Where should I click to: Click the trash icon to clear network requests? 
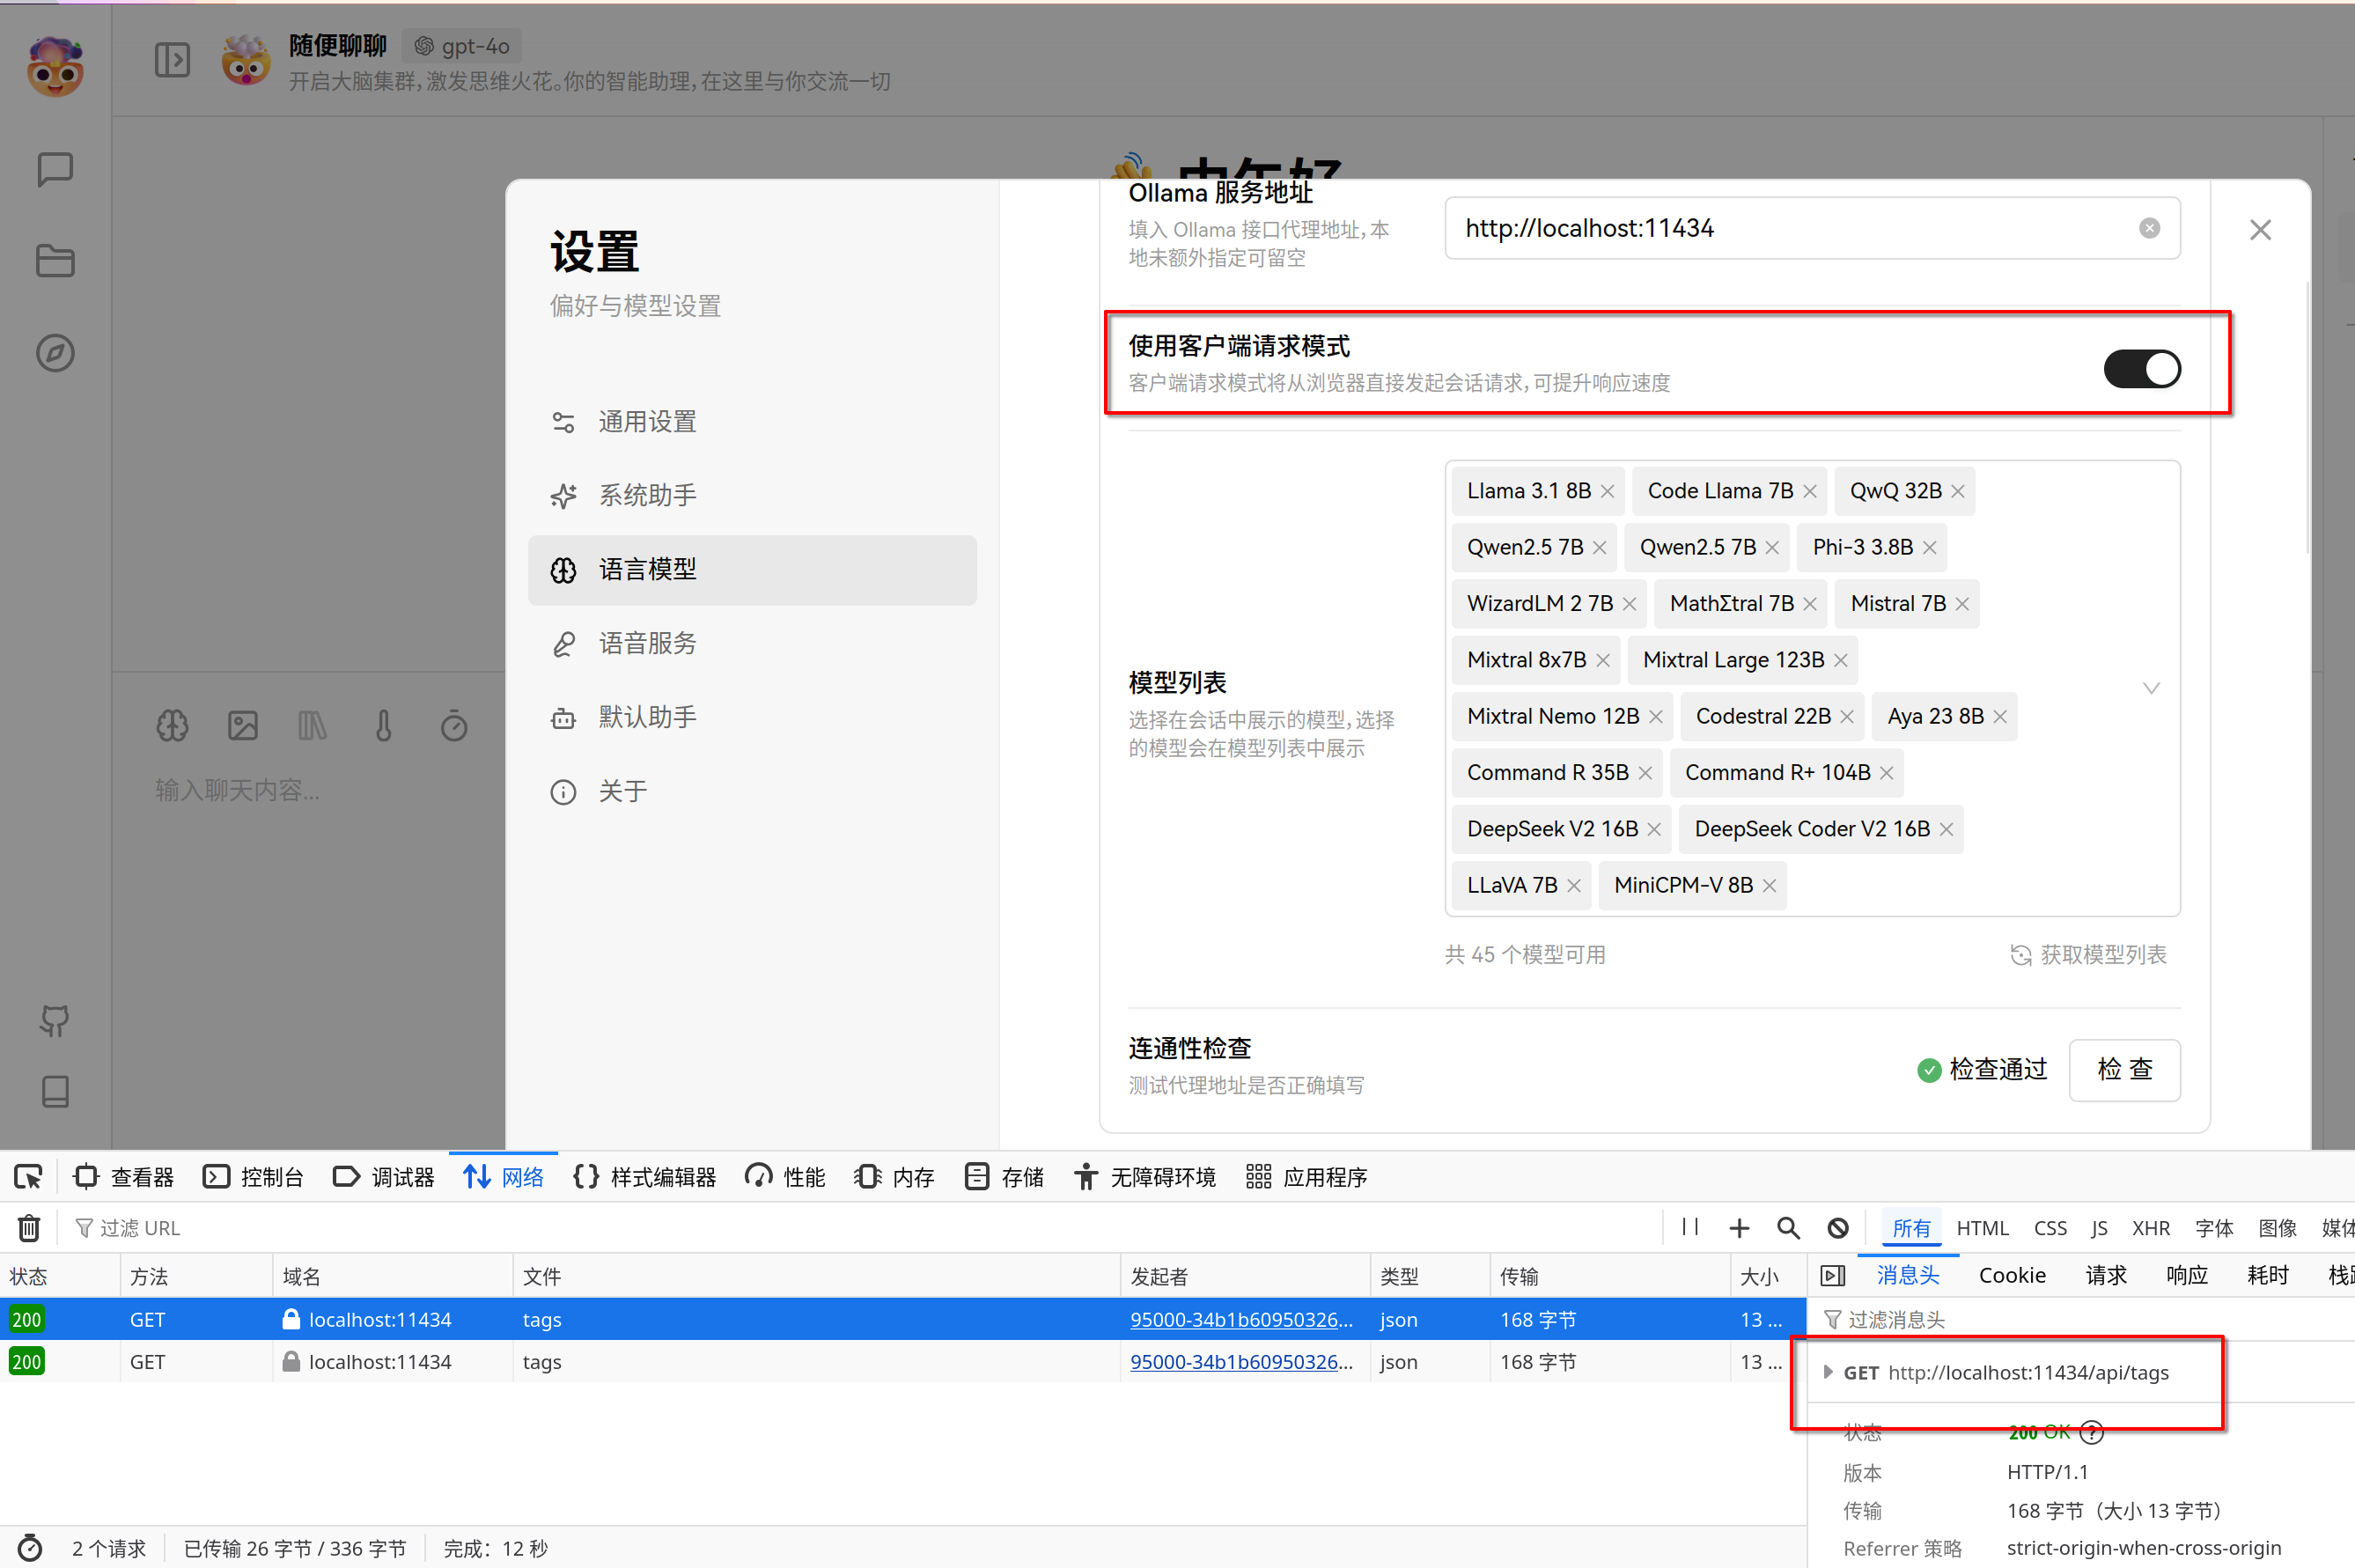coord(29,1227)
